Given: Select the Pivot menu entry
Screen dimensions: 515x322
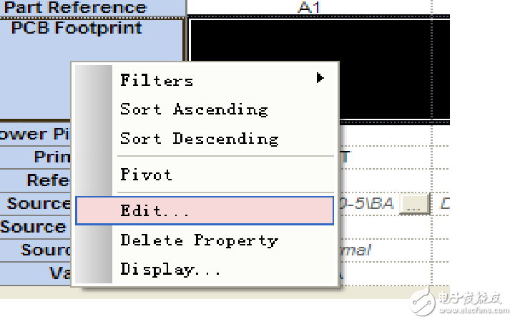Looking at the screenshot, I should 146,175.
